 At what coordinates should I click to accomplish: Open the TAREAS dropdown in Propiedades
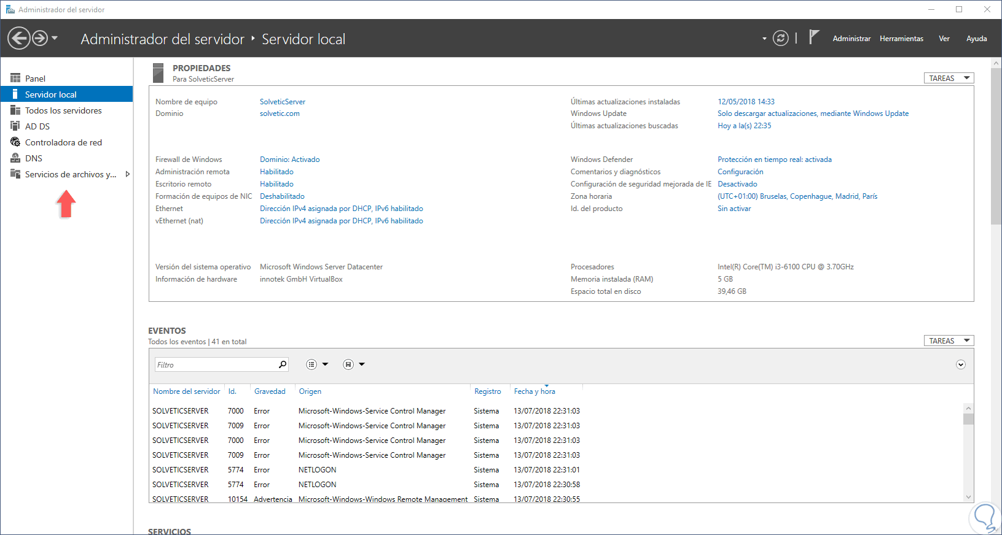(949, 78)
